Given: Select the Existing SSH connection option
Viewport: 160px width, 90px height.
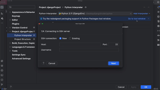Looking at the screenshot, I should (x=74, y=38).
